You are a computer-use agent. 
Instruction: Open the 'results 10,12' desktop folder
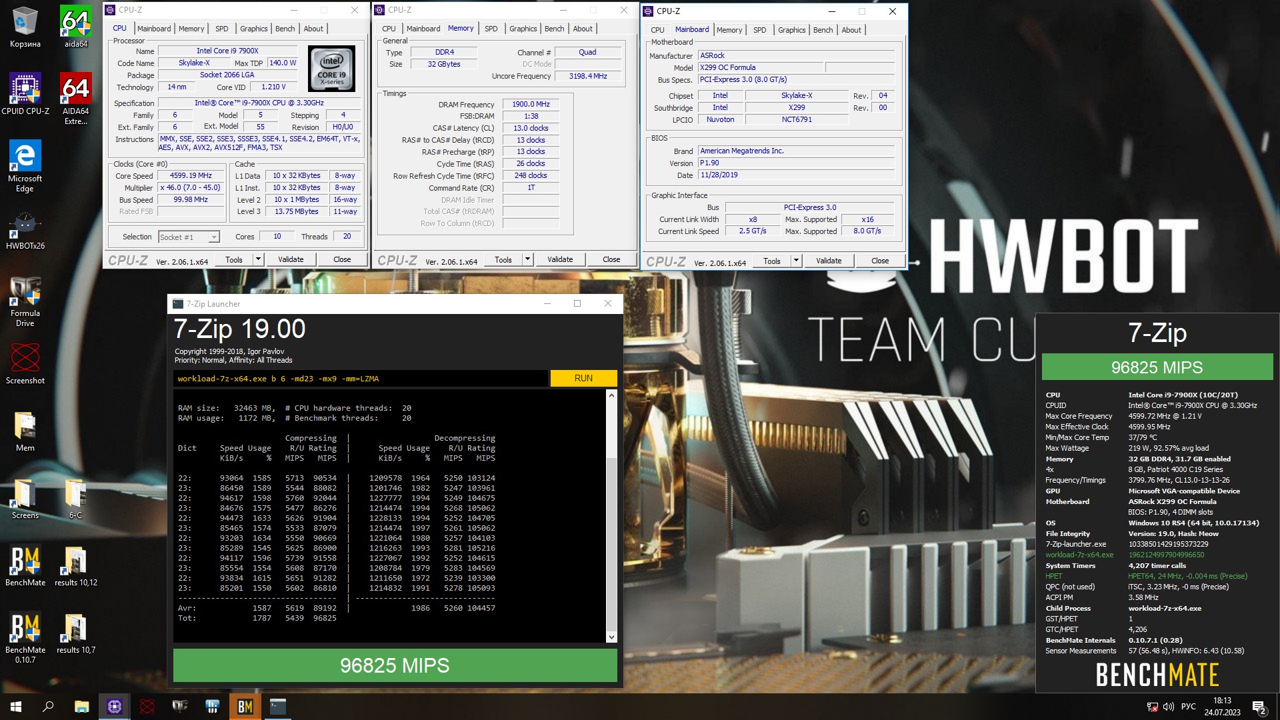(x=76, y=566)
